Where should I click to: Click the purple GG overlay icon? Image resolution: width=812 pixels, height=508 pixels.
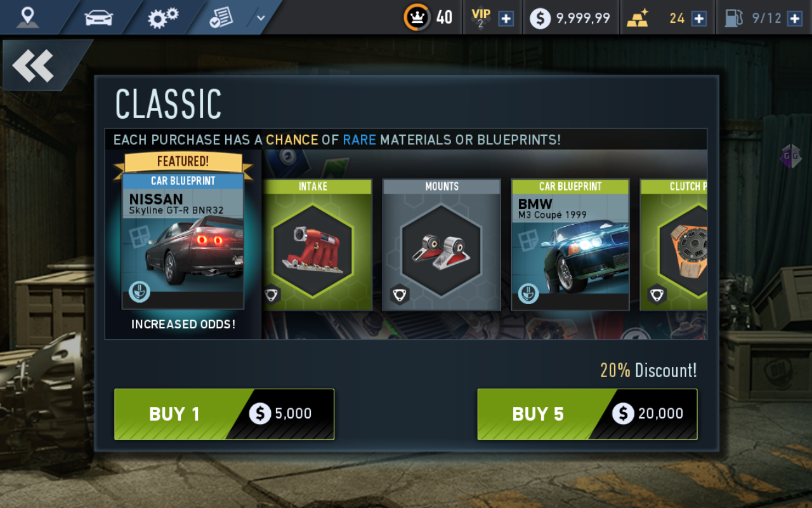click(x=791, y=156)
